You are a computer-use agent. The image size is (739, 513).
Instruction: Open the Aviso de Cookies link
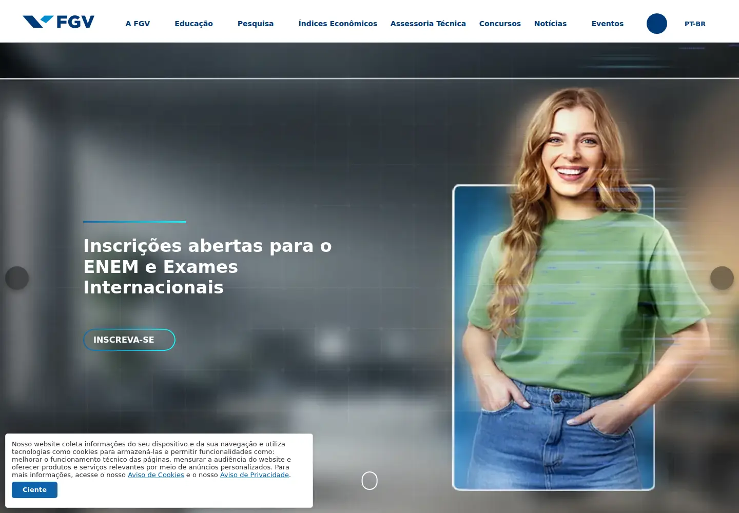156,475
